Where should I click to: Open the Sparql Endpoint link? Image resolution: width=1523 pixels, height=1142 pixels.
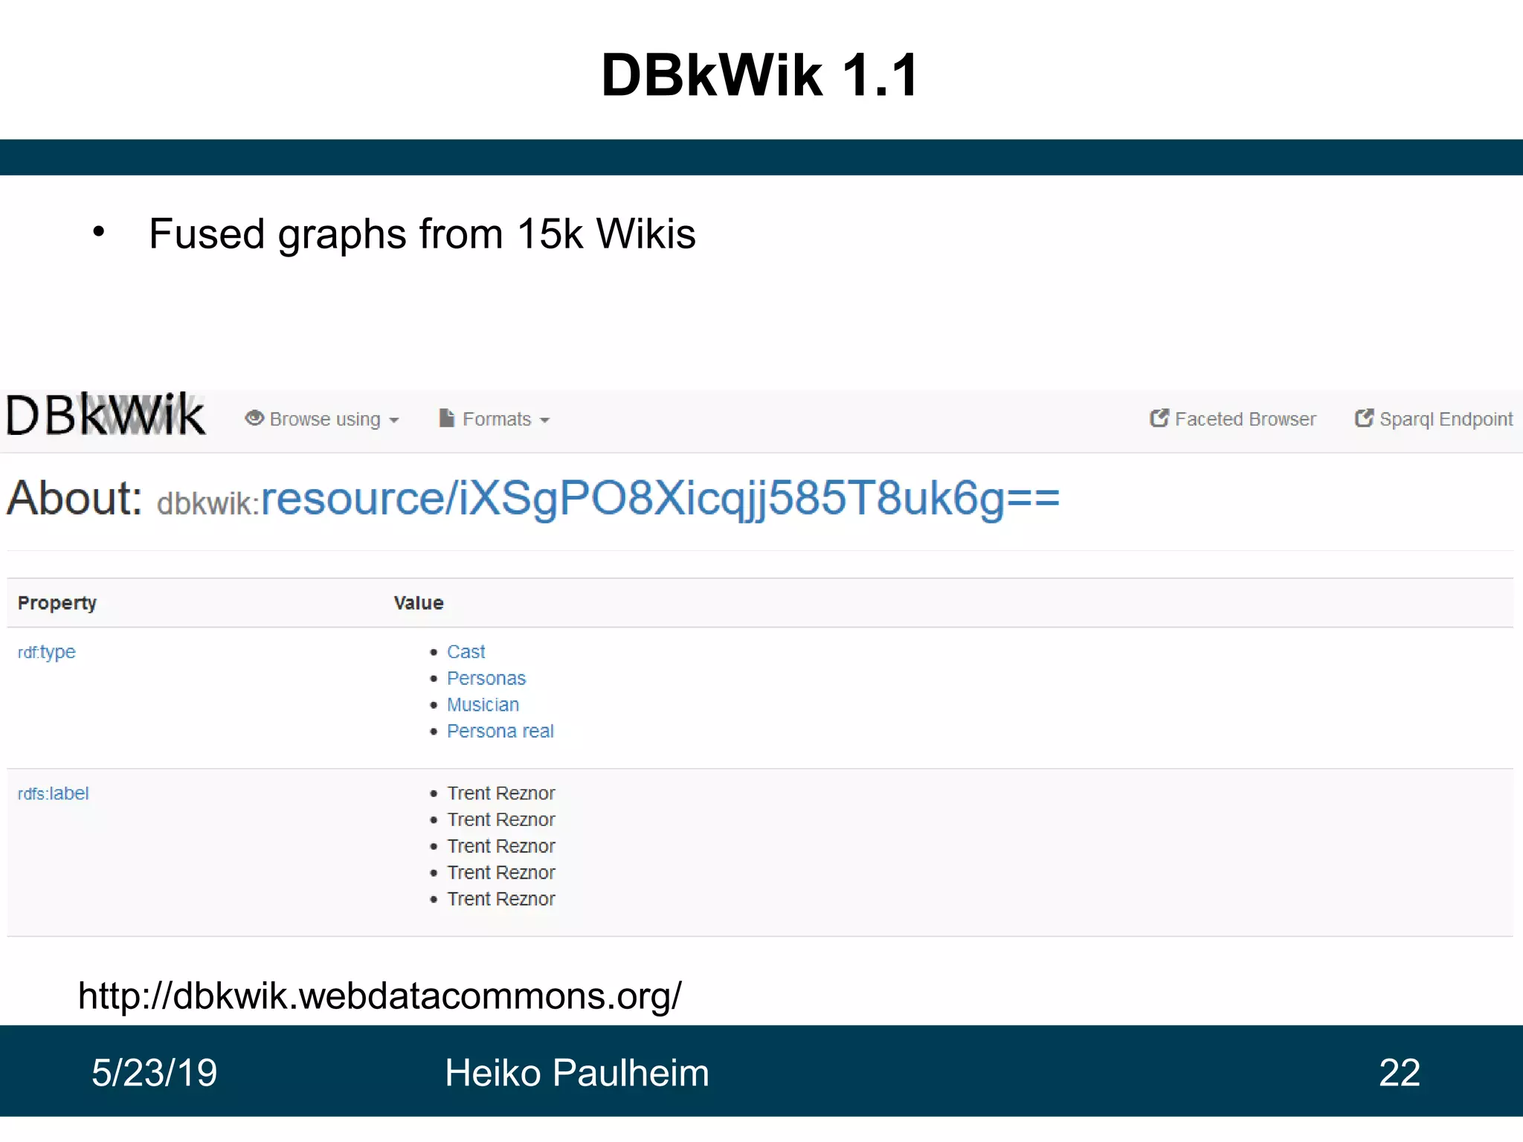(1434, 419)
